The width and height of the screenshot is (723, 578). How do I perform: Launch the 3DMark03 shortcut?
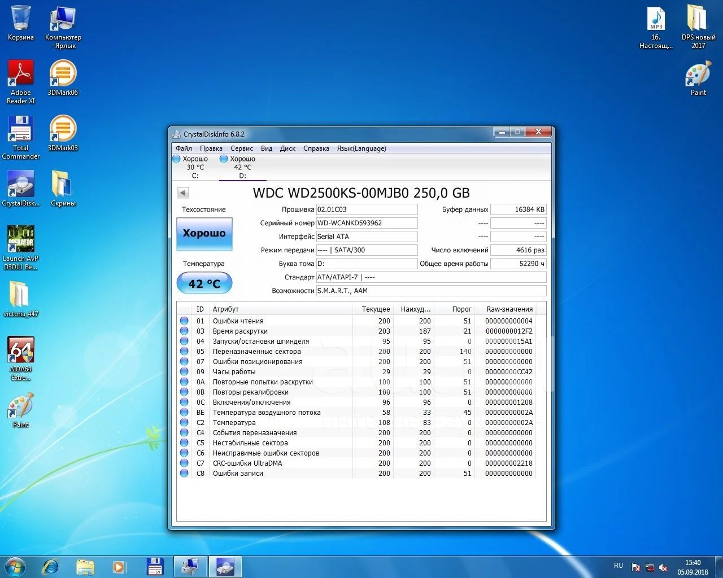point(63,133)
